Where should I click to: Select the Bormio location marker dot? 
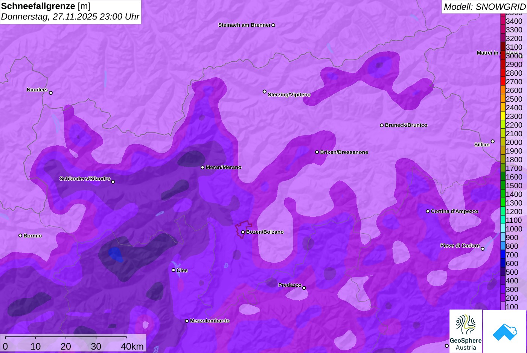coord(20,236)
